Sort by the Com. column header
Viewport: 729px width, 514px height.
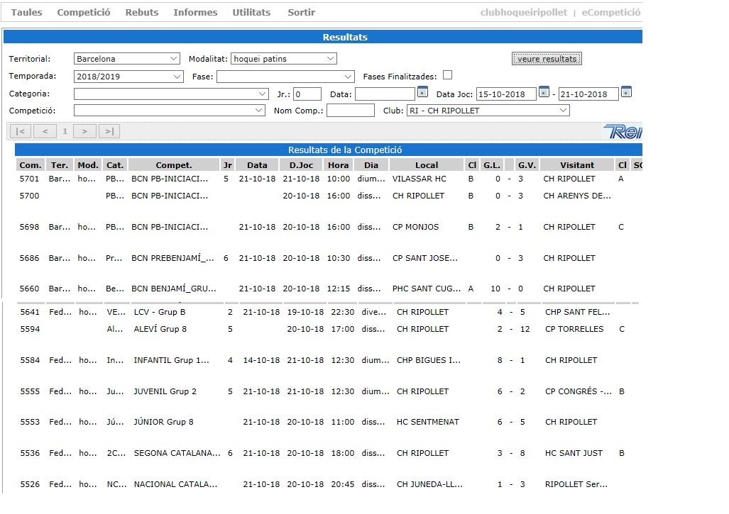(31, 164)
